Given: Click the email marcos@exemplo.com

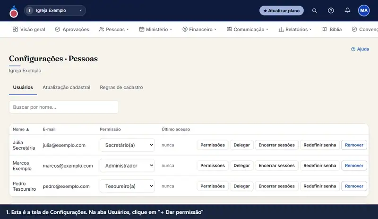Looking at the screenshot, I should click(68, 166).
